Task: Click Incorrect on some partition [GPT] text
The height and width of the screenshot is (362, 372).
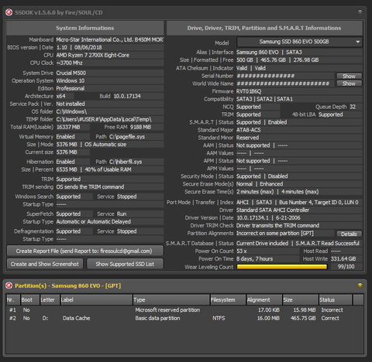Action: (x=275, y=234)
